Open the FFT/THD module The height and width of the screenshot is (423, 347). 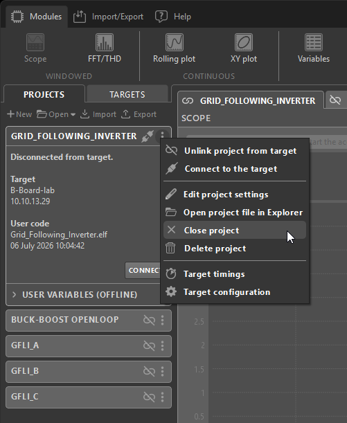105,48
